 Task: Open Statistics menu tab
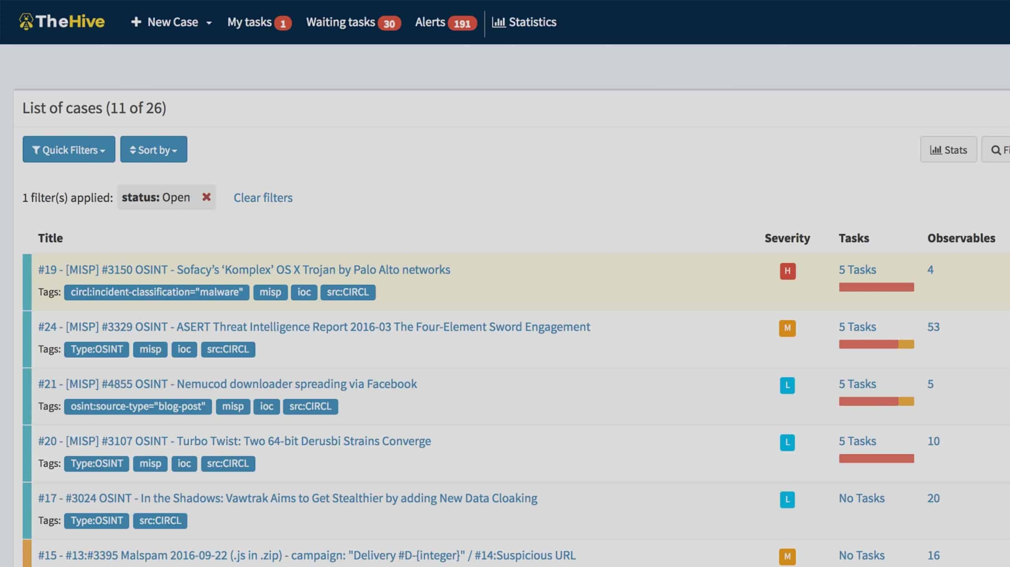click(524, 22)
